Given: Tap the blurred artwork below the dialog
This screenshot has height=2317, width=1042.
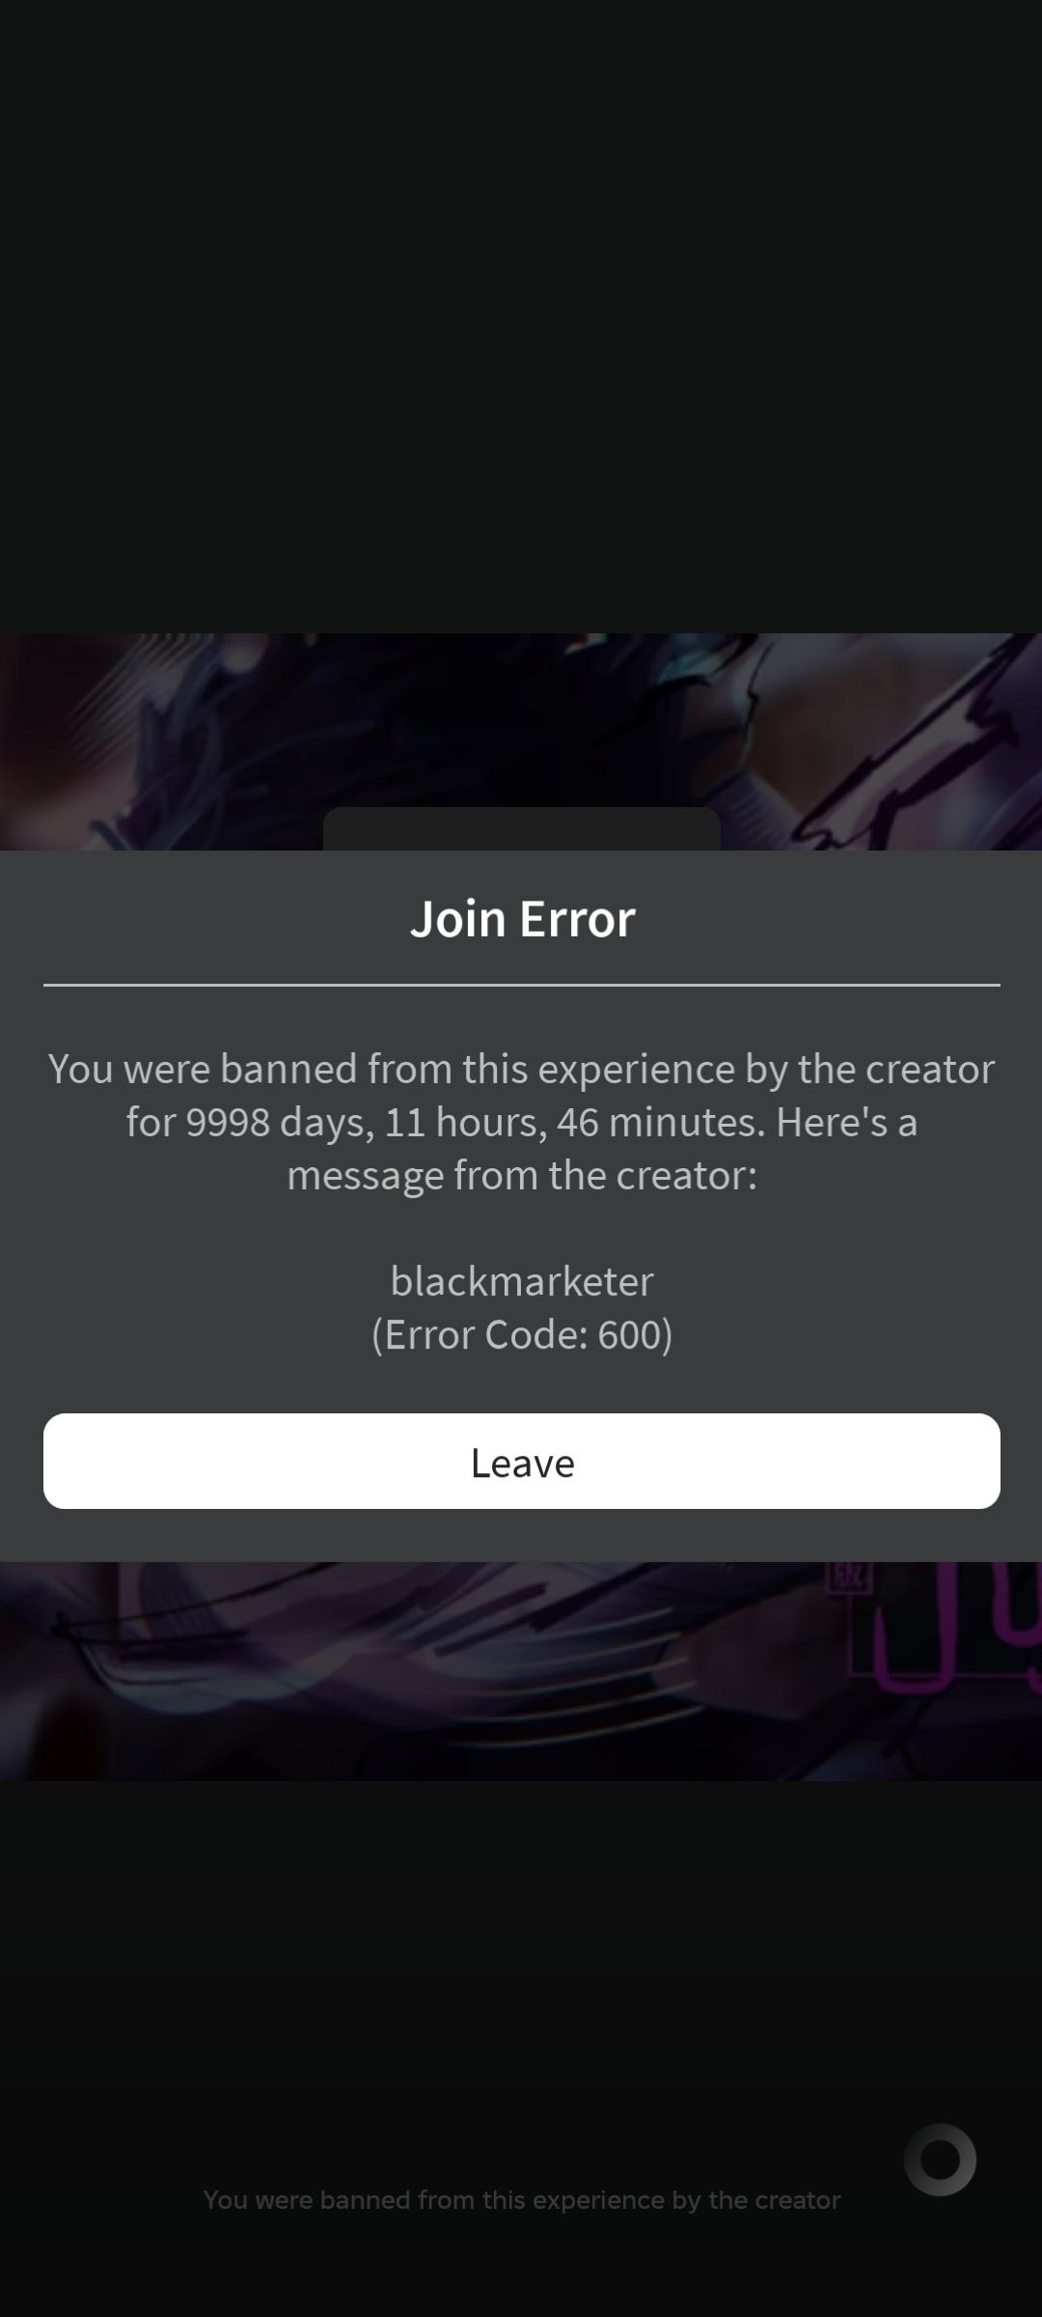Looking at the screenshot, I should click(521, 1671).
